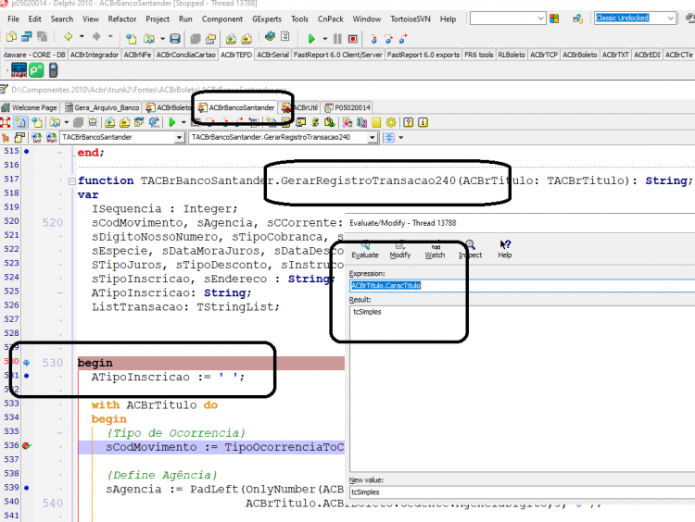
Task: Click the New value input field
Action: point(522,492)
